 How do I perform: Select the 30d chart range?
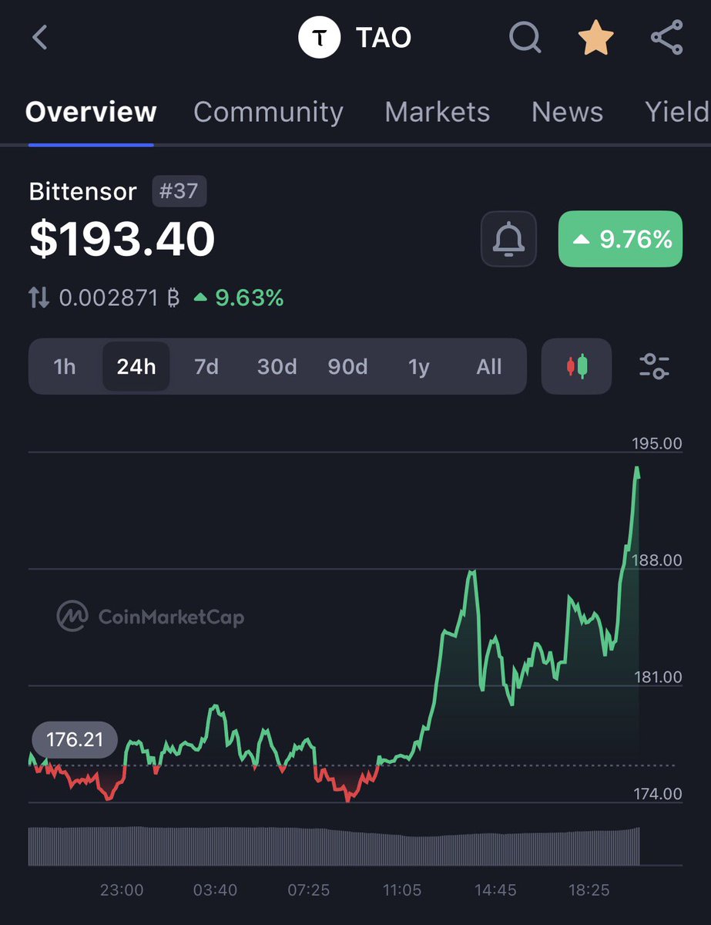(x=277, y=366)
